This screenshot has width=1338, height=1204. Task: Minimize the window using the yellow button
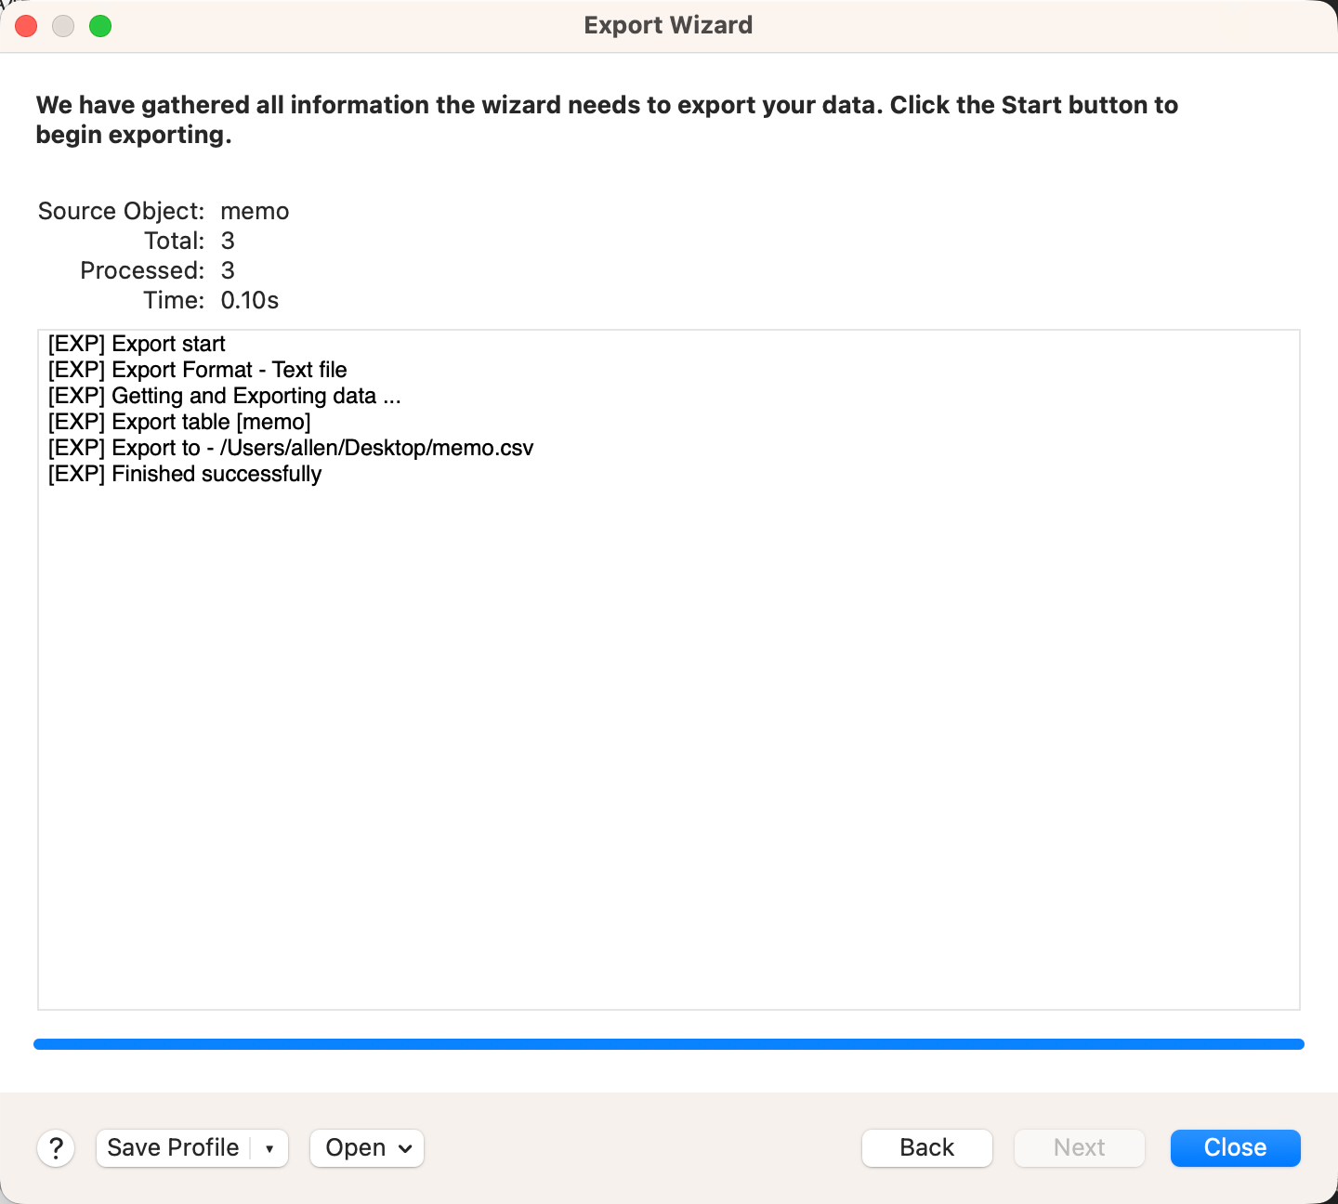click(x=63, y=26)
